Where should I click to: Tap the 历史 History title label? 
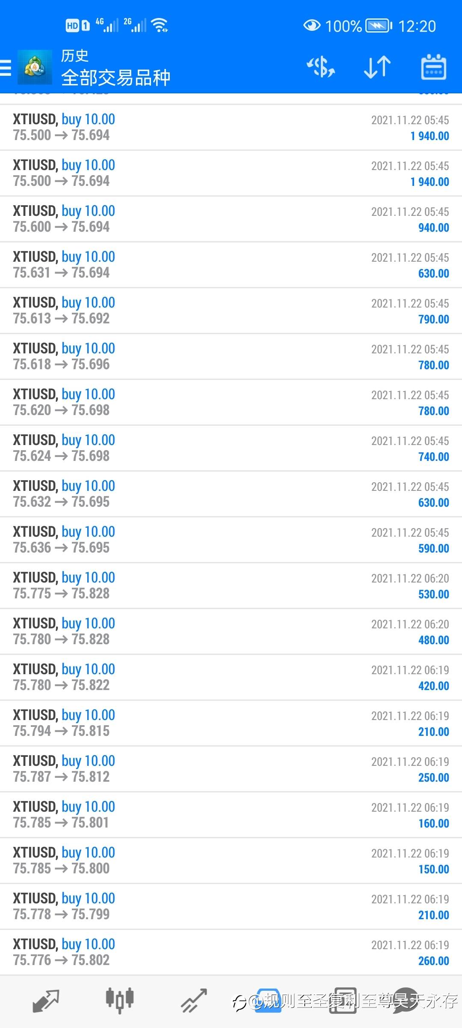(75, 56)
